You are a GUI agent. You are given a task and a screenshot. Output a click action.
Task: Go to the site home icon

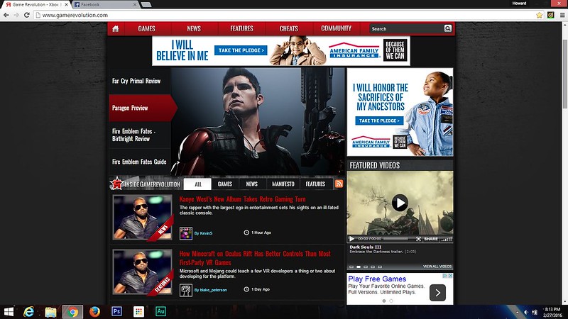116,28
